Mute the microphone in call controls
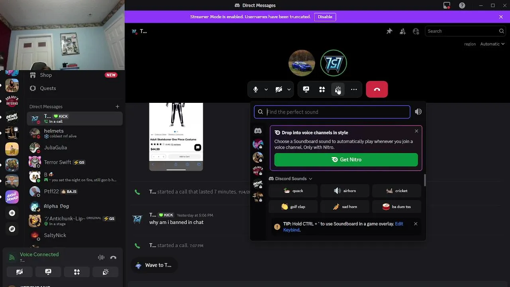Image resolution: width=510 pixels, height=287 pixels. [x=255, y=90]
